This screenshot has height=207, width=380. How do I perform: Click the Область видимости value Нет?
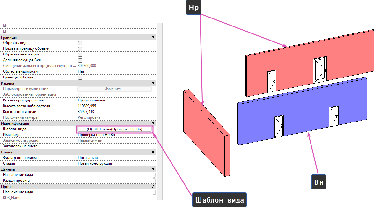(114, 71)
